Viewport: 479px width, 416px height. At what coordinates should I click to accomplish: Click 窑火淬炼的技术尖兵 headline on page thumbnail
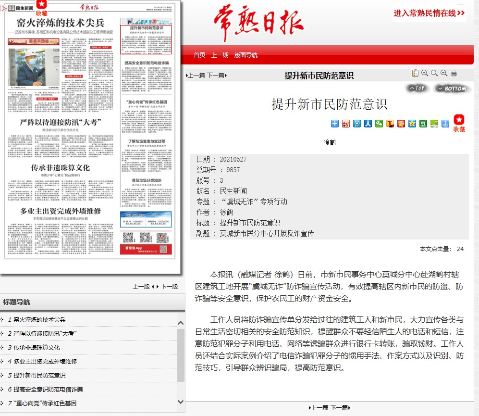(x=60, y=22)
